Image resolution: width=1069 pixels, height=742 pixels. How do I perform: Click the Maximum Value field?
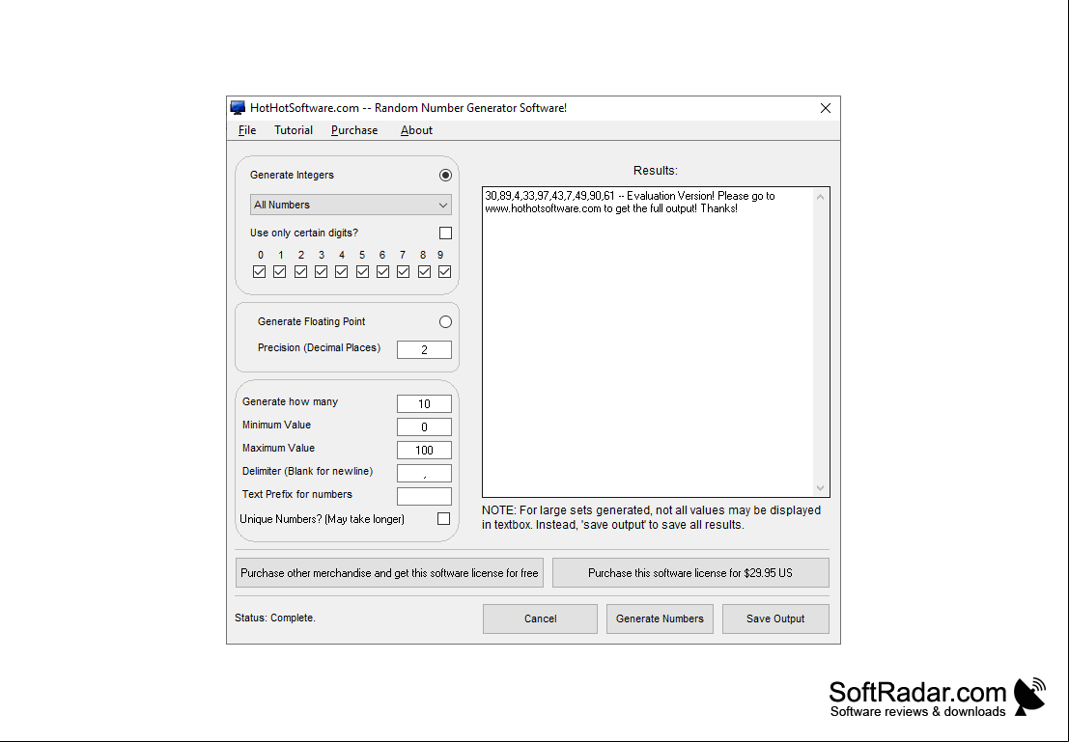pyautogui.click(x=424, y=451)
